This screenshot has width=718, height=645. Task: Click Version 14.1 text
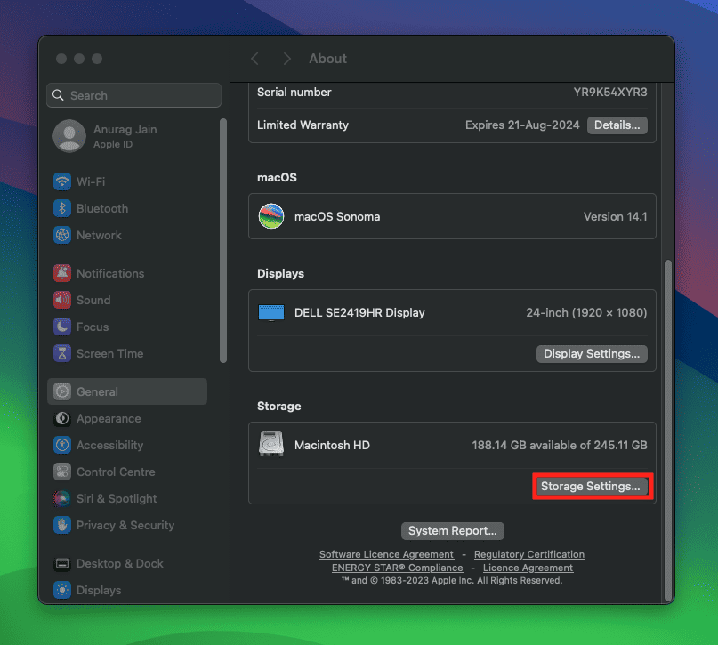[x=616, y=216]
